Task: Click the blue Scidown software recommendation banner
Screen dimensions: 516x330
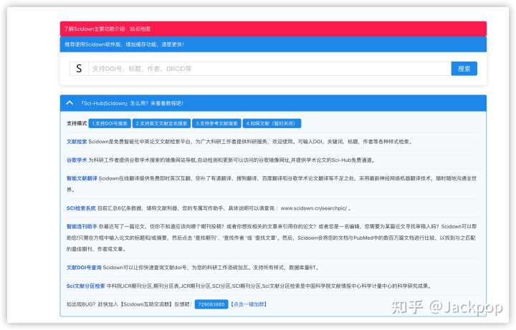Action: tap(273, 44)
